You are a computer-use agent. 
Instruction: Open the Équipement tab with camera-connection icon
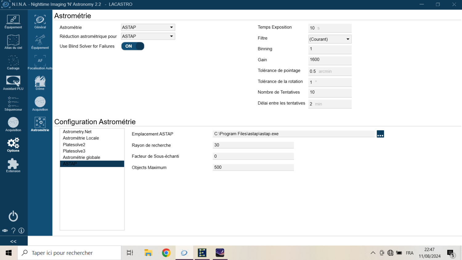13,22
